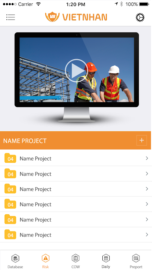Open the Daily calendar tab icon
Viewport: 152px width, 270px height.
point(106,258)
